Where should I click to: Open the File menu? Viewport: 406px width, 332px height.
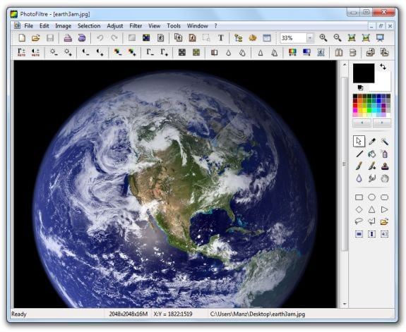click(x=29, y=26)
